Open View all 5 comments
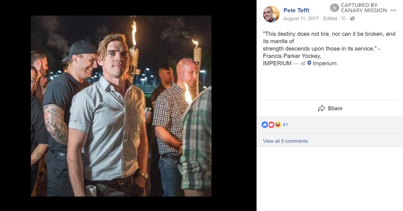Screen dimensions: 403x211 pyautogui.click(x=285, y=141)
